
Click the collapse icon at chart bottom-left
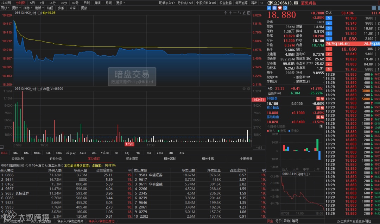(x=2, y=147)
